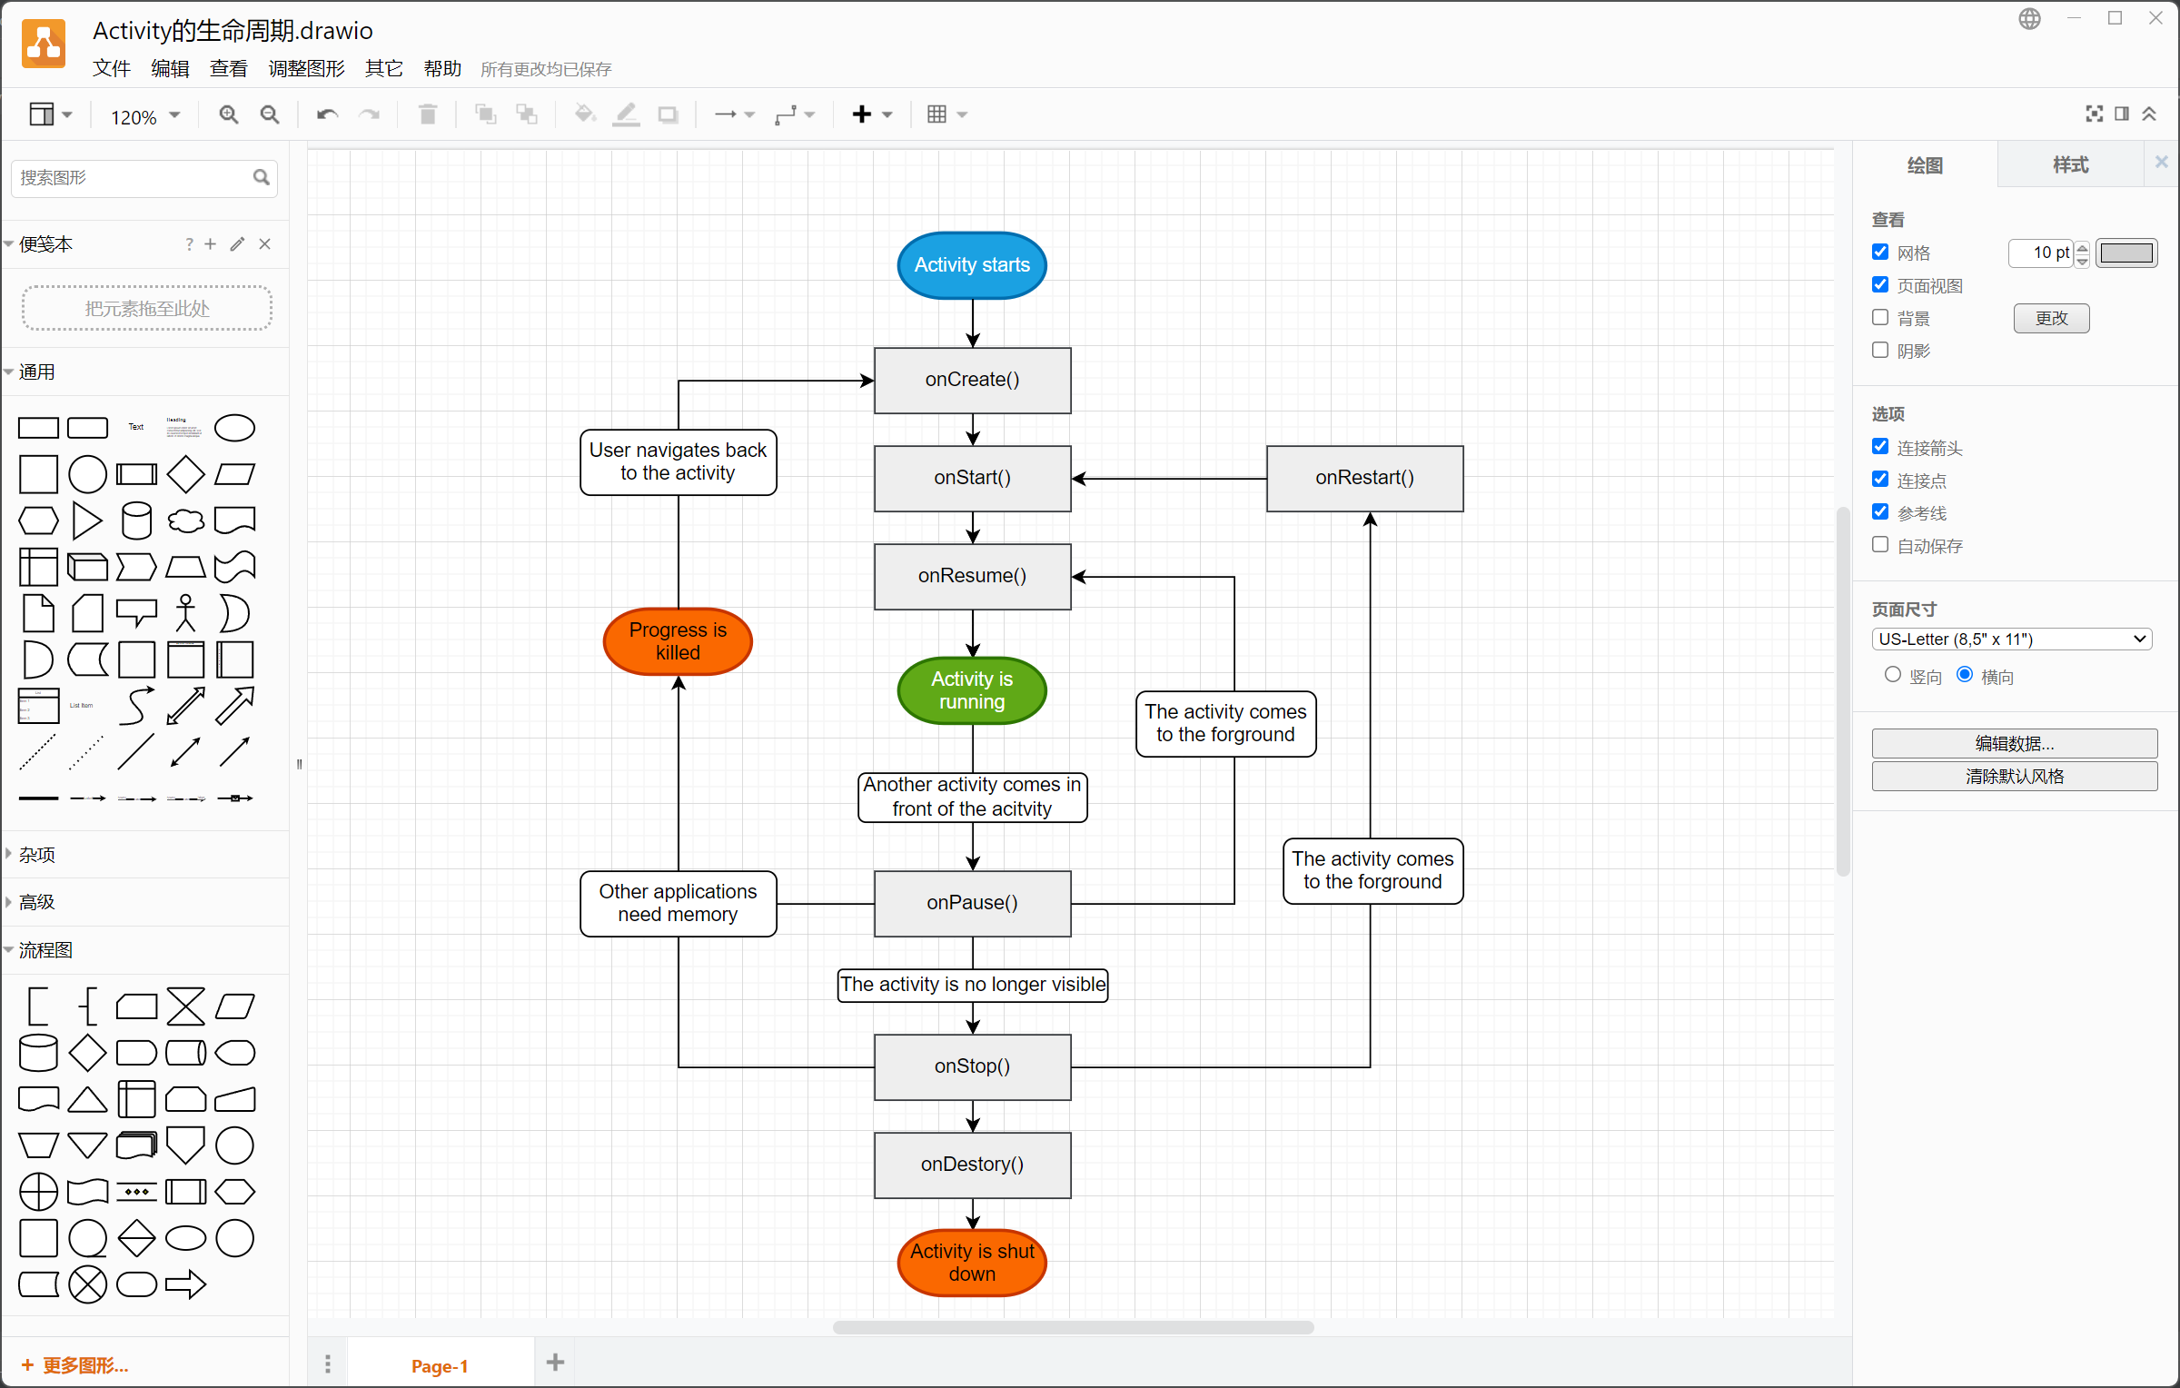Viewport: 2180px width, 1388px height.
Task: Expand the 杂项 shape category
Action: pos(36,855)
